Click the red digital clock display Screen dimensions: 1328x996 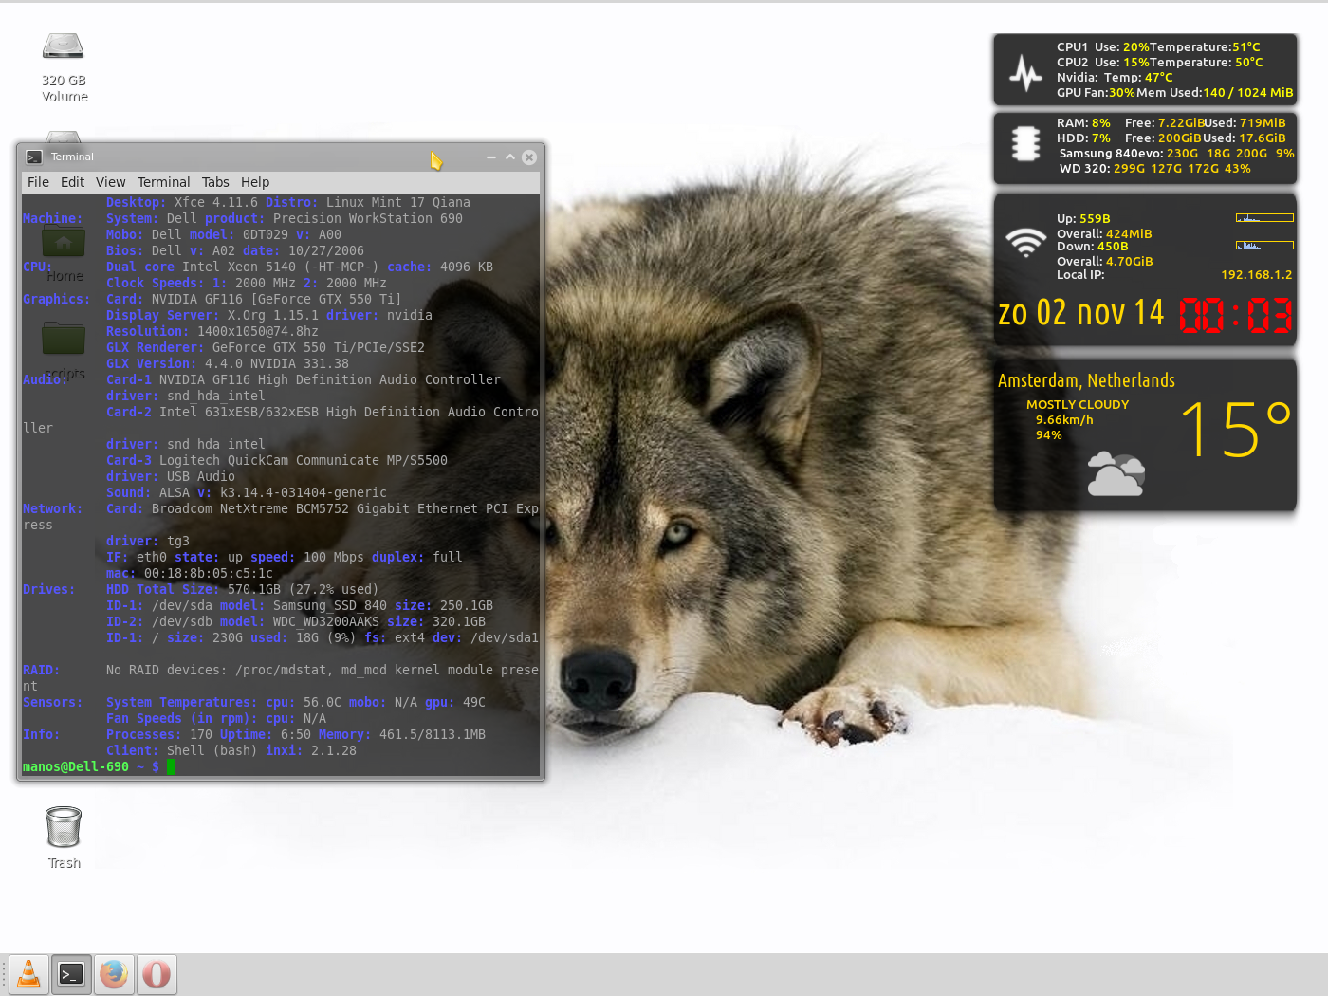coord(1235,315)
